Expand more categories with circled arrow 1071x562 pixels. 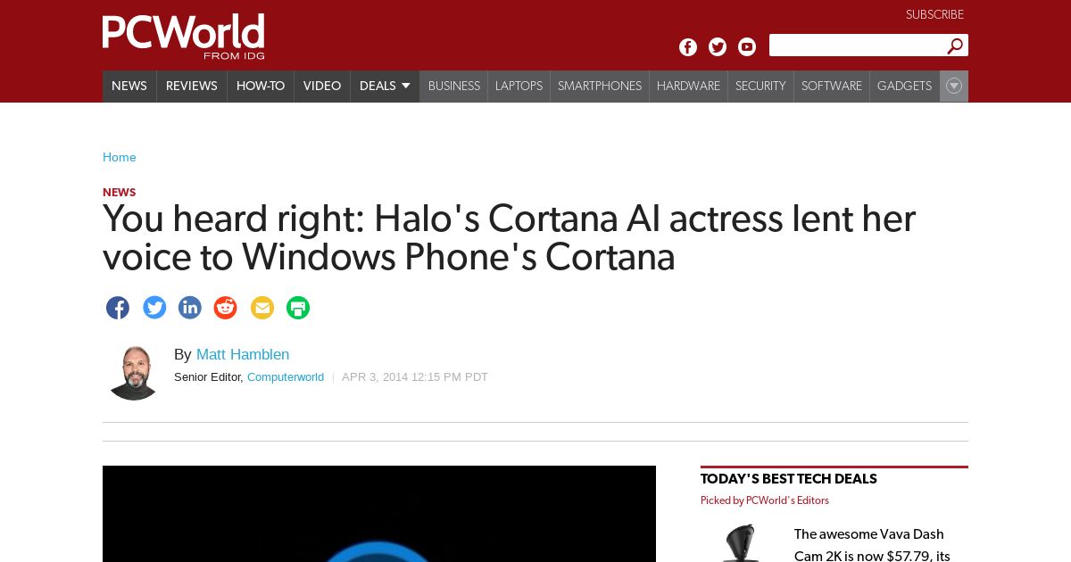[x=954, y=86]
